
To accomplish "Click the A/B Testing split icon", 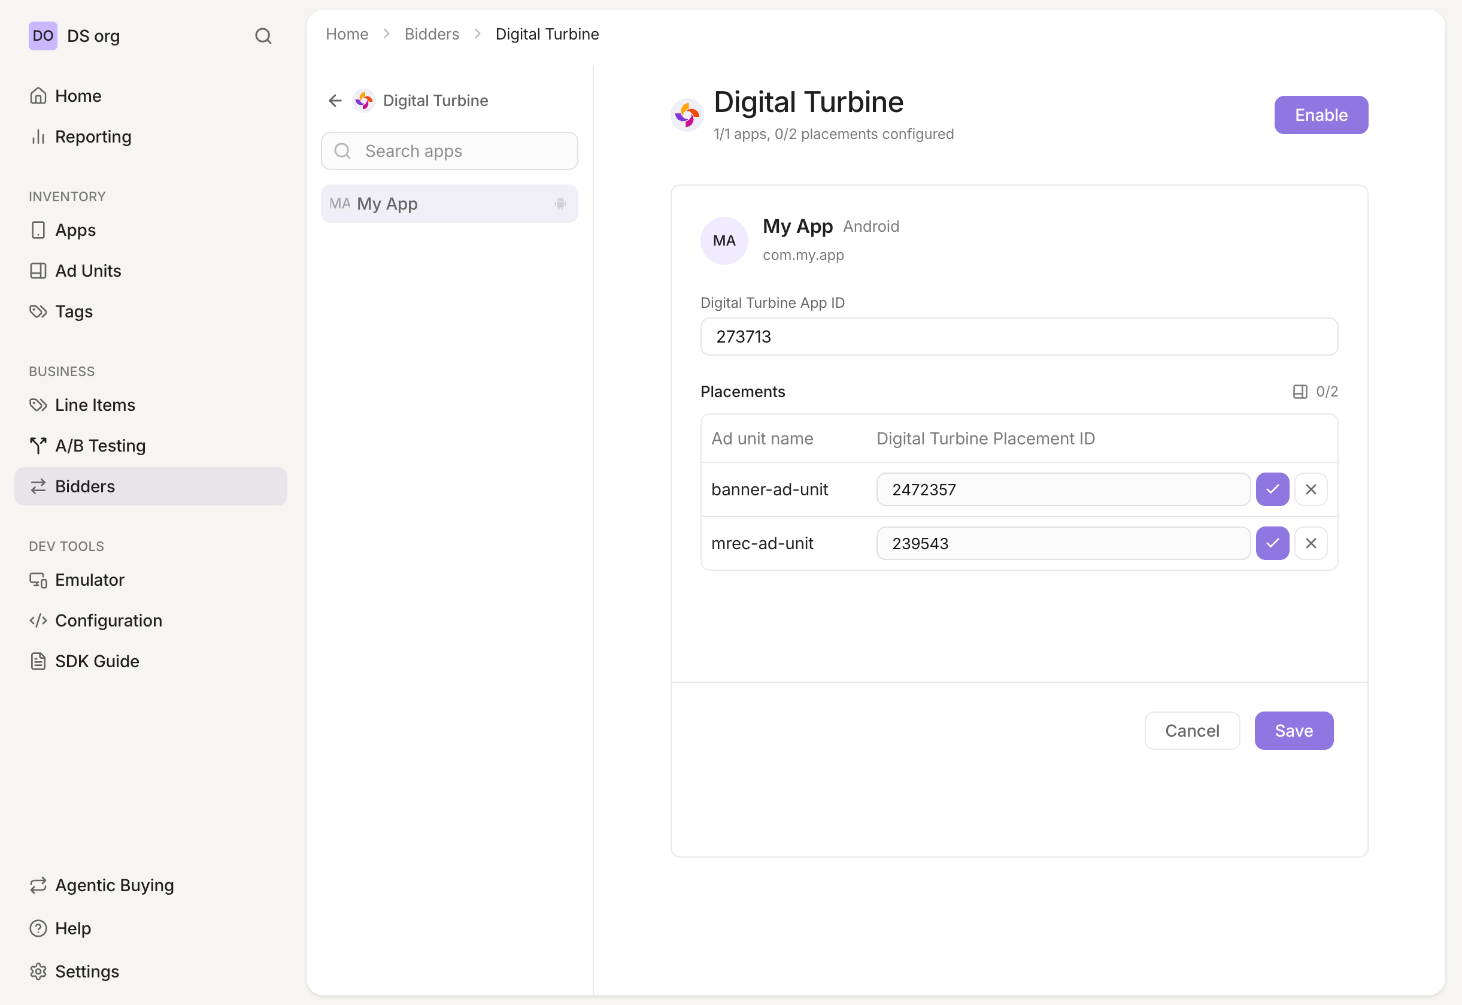I will pos(38,446).
